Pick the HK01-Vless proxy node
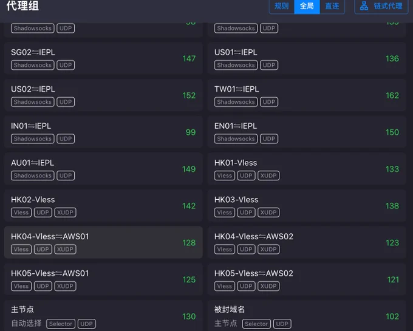413x331 pixels. 307,169
